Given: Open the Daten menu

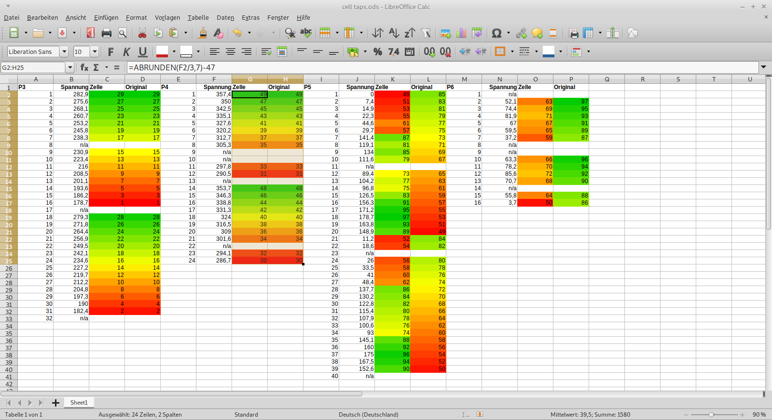Looking at the screenshot, I should click(225, 18).
